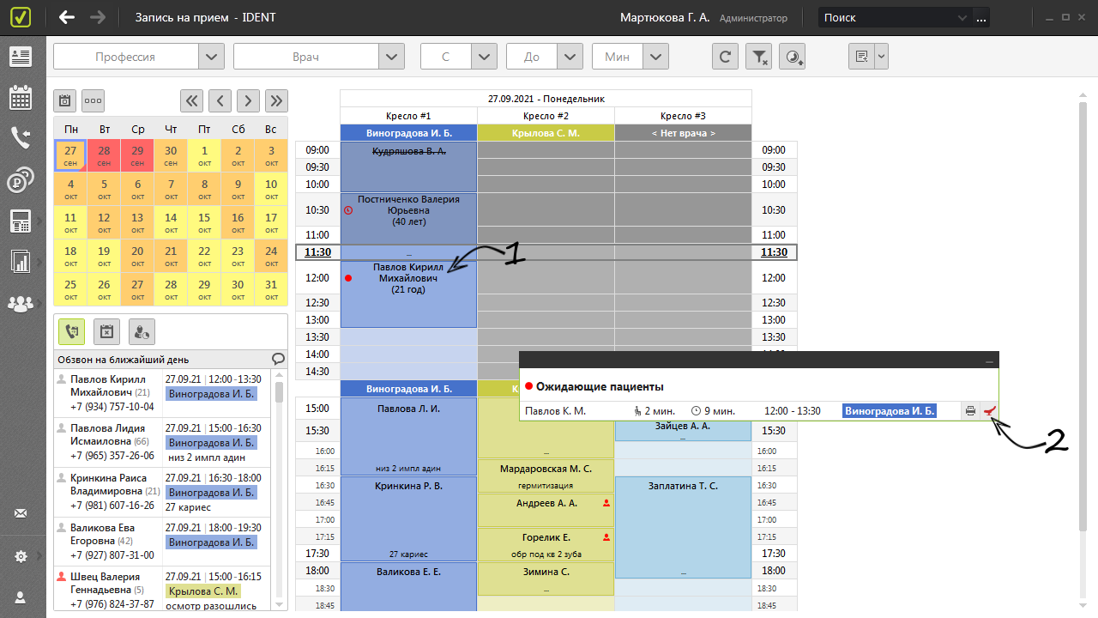This screenshot has height=618, width=1098.
Task: Click the Поиск search field
Action: coord(885,17)
